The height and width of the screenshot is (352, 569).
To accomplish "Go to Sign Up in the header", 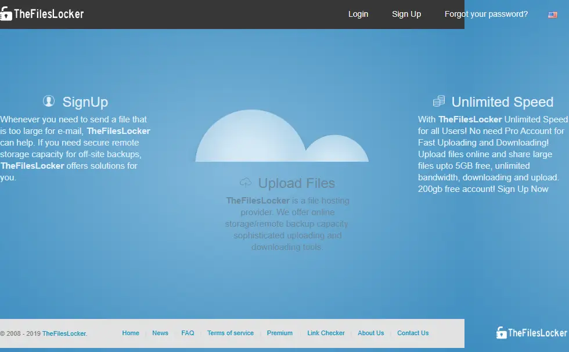I will tap(406, 14).
